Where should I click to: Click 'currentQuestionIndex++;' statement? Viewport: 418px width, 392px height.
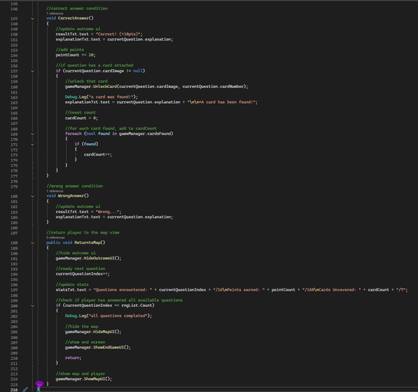point(83,274)
